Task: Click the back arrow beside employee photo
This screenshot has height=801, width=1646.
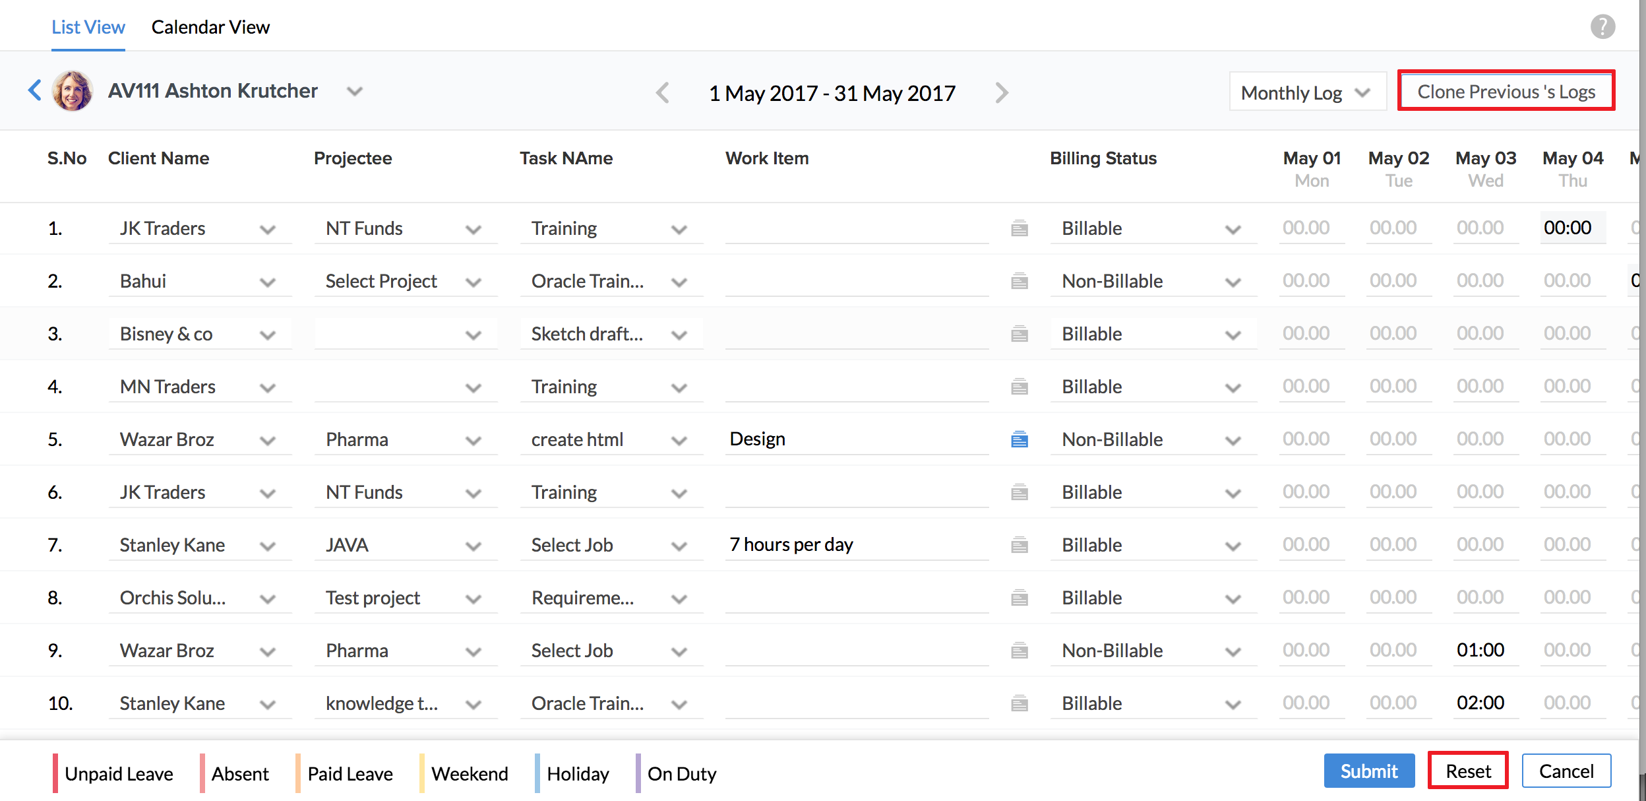Action: click(x=35, y=90)
